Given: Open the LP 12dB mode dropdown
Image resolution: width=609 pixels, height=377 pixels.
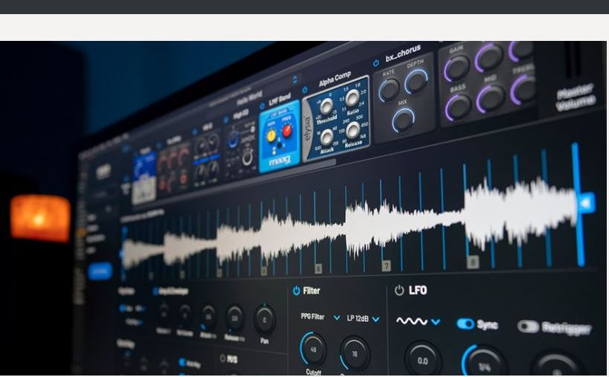Looking at the screenshot, I should coord(363,319).
